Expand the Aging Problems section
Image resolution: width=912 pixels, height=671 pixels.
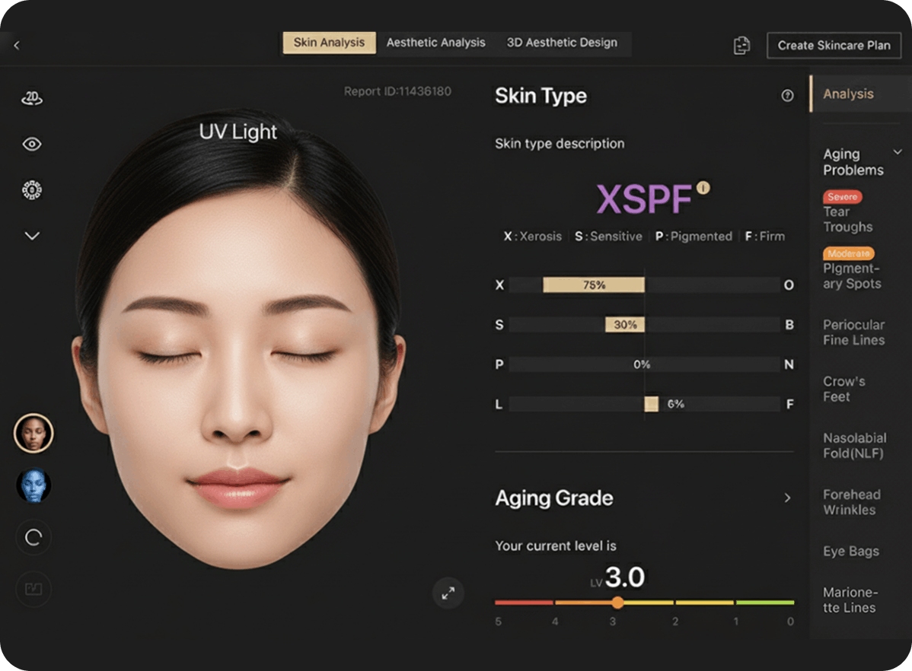point(899,152)
